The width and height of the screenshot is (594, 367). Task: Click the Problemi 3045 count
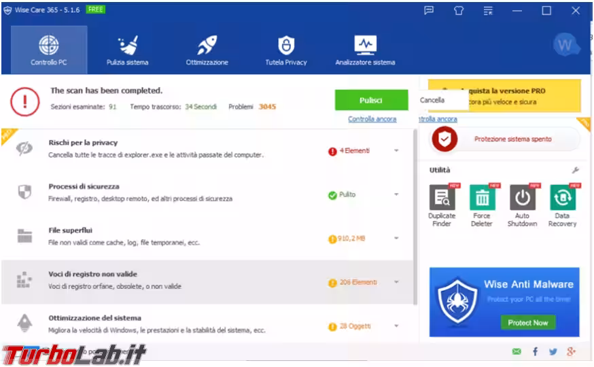pos(252,107)
